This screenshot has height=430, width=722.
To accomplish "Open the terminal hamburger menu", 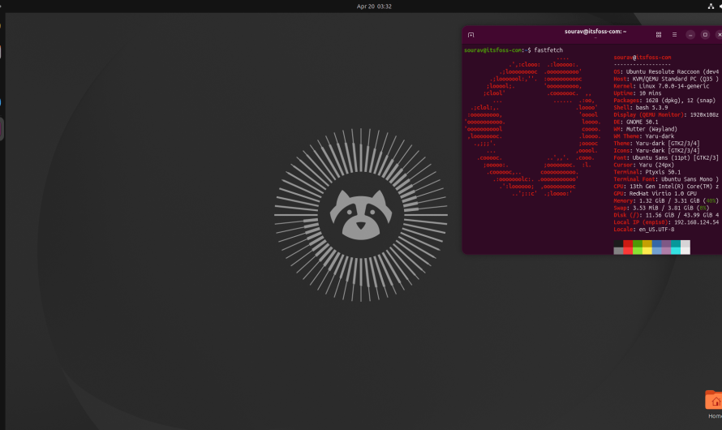I will pyautogui.click(x=674, y=35).
